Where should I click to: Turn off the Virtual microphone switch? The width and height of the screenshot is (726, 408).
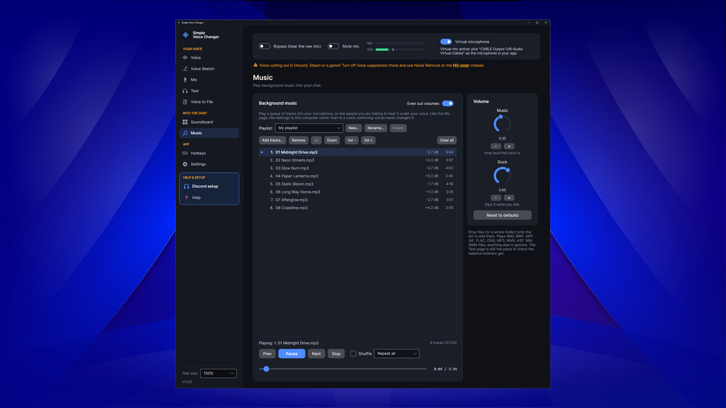446,42
